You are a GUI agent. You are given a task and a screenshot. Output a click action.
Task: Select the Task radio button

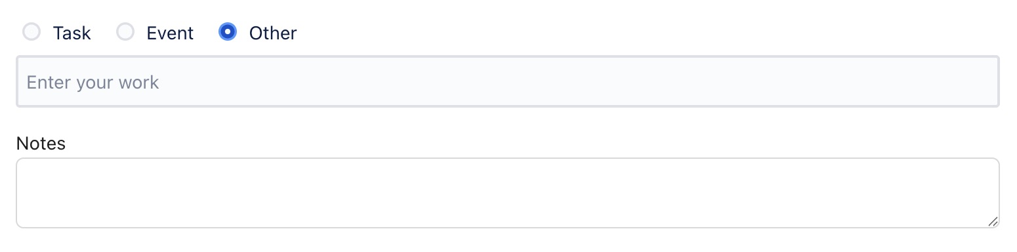pos(31,31)
